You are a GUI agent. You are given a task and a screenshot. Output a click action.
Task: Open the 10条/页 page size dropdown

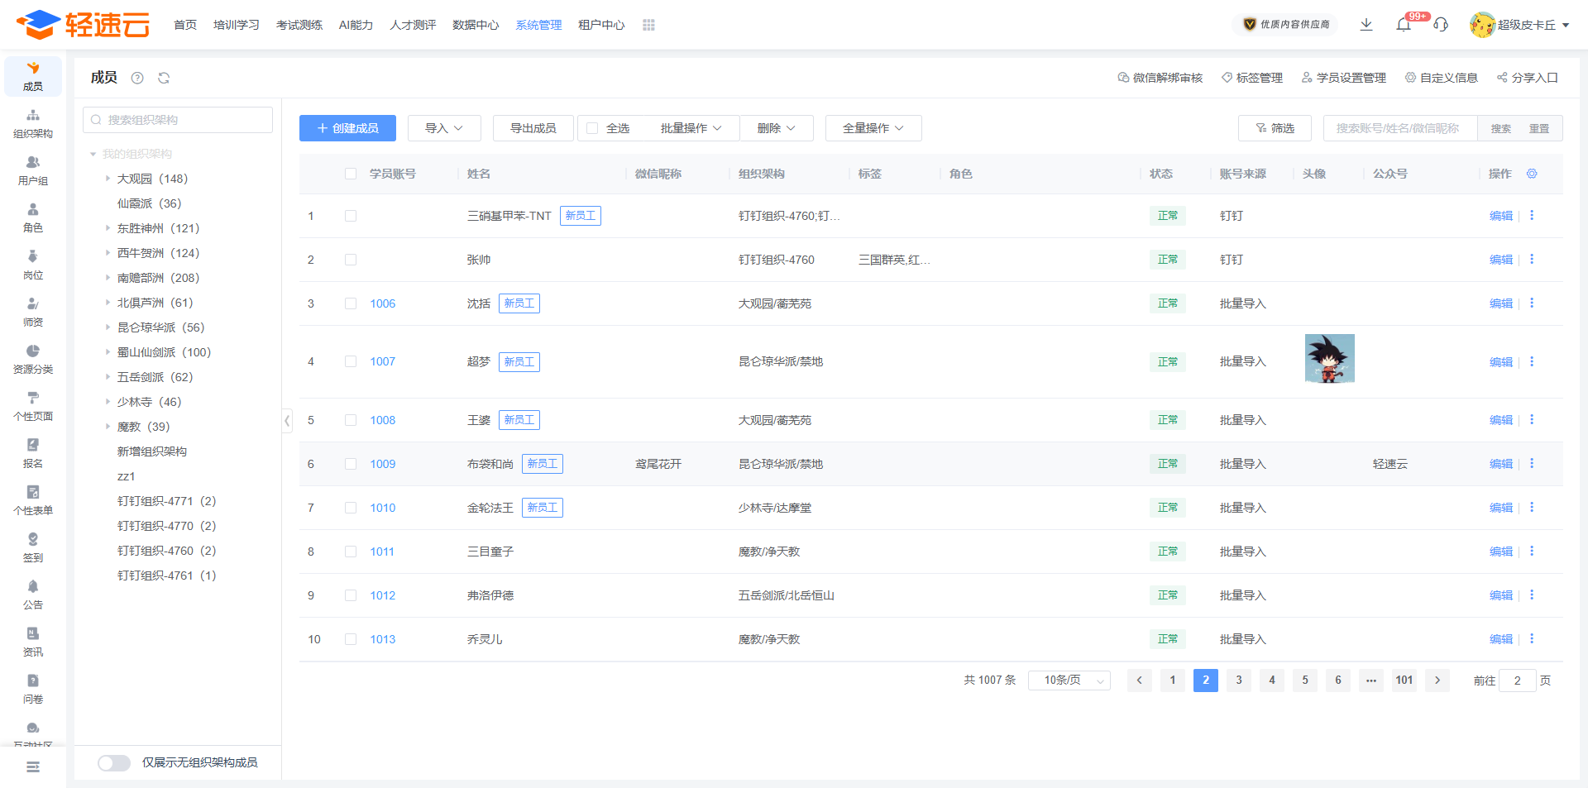point(1069,681)
